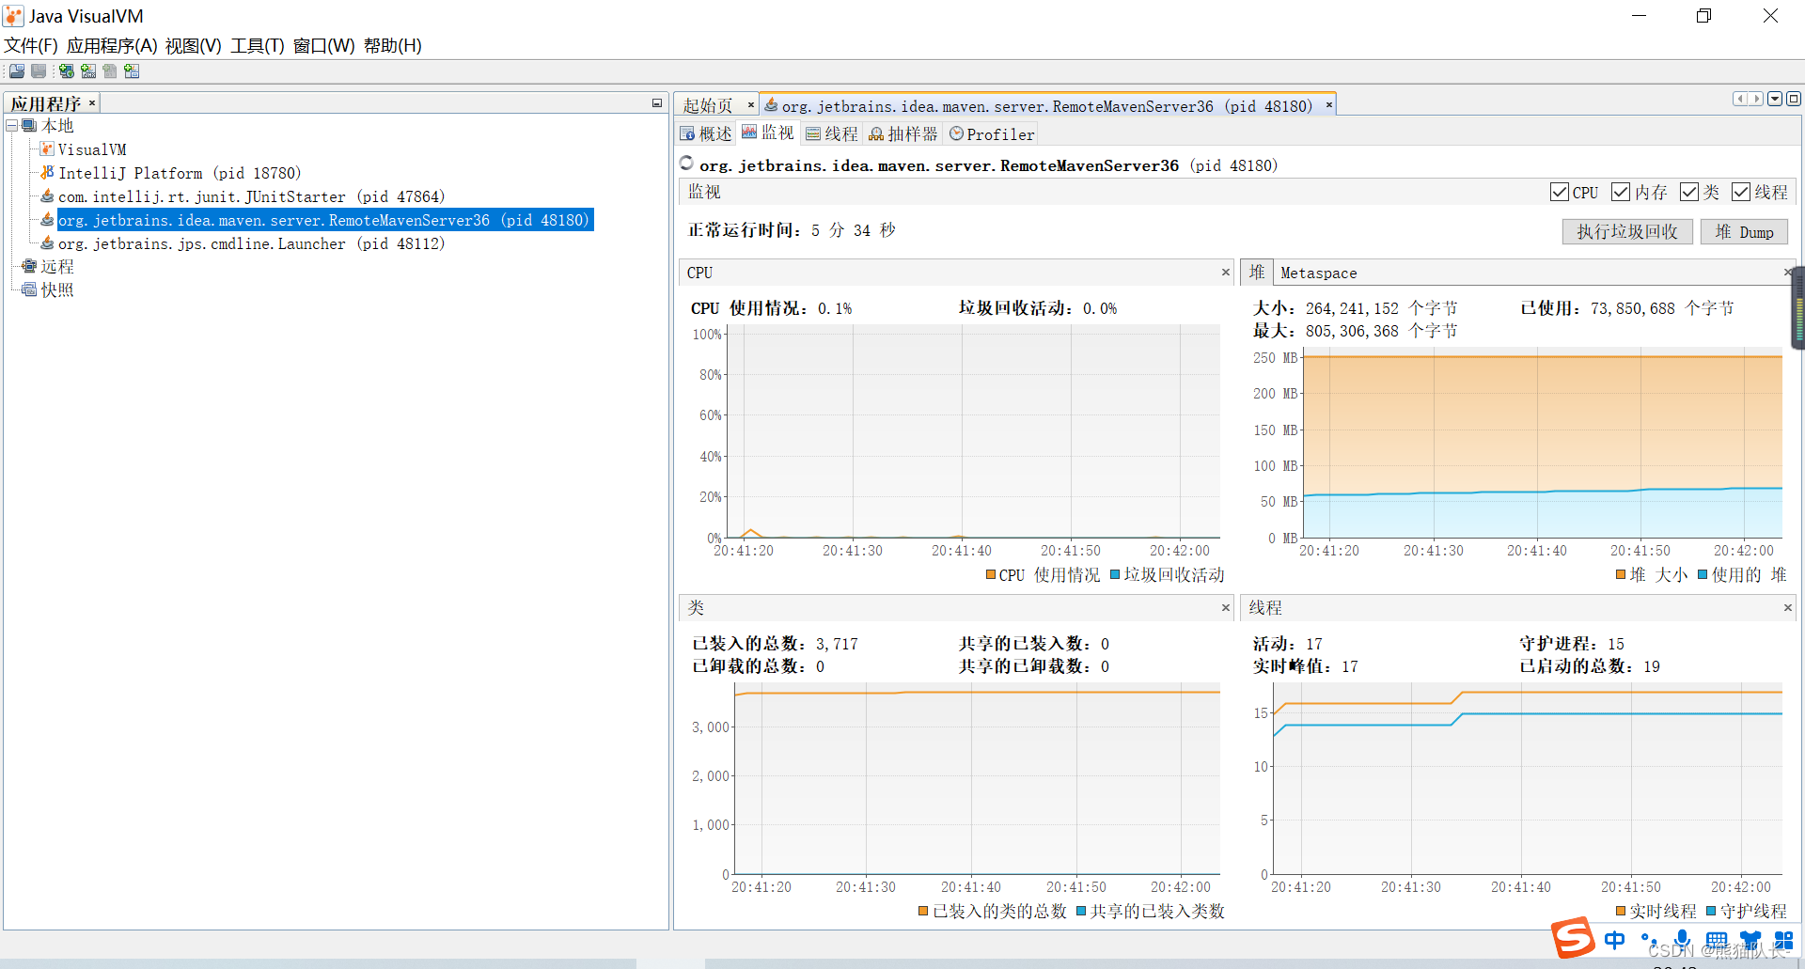Screen dimensions: 1805x969
Task: Select the 快照 snapshots node
Action: tap(56, 290)
